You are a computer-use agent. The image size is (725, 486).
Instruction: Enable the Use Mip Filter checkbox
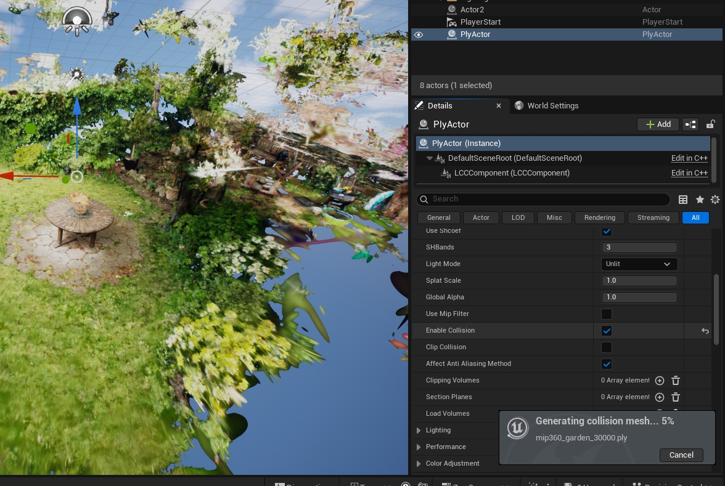[607, 314]
